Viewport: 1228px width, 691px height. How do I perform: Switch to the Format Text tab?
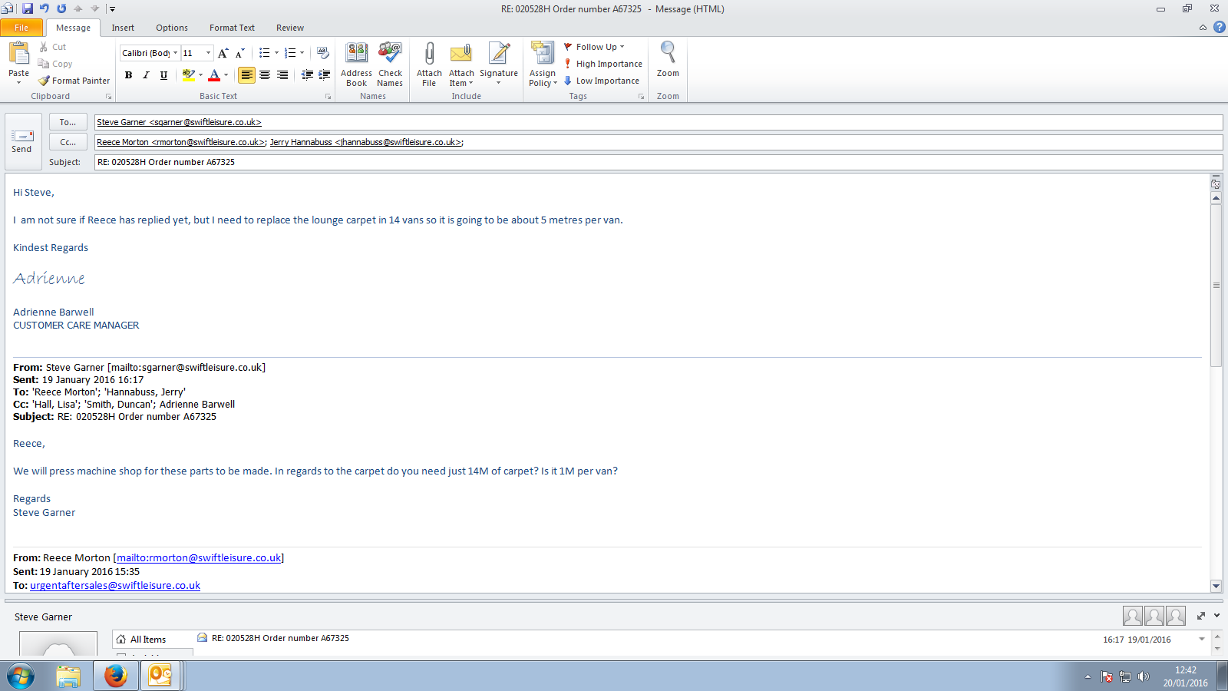tap(232, 28)
